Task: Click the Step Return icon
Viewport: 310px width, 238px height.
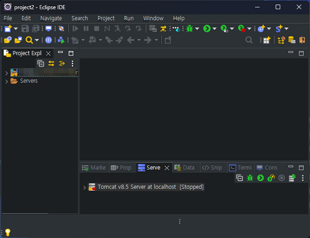Action: point(138,29)
